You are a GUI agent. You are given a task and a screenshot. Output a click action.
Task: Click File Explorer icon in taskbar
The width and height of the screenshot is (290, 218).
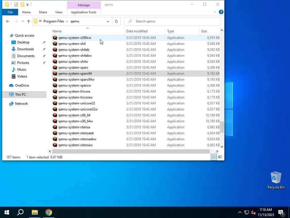point(35,212)
